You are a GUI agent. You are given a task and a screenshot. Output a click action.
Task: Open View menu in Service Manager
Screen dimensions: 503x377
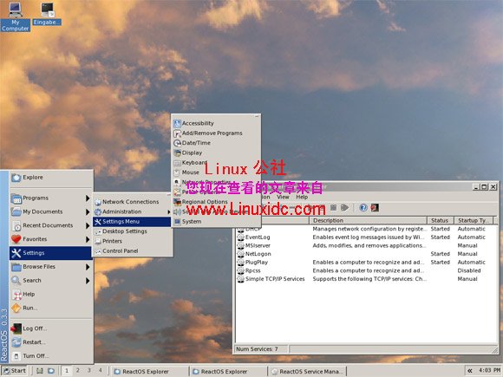(x=283, y=197)
